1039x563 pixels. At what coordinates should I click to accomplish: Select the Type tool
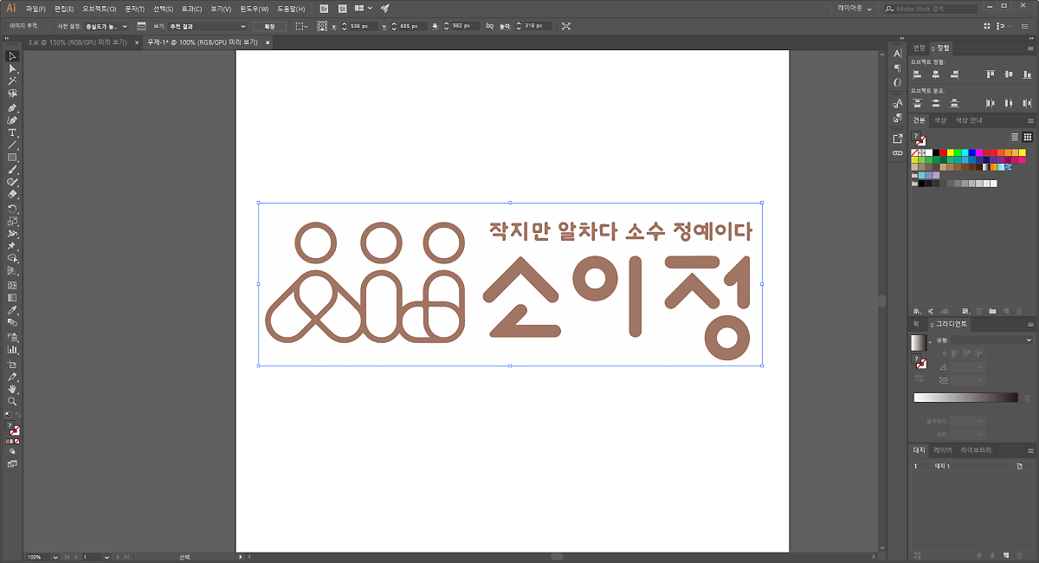[12, 133]
